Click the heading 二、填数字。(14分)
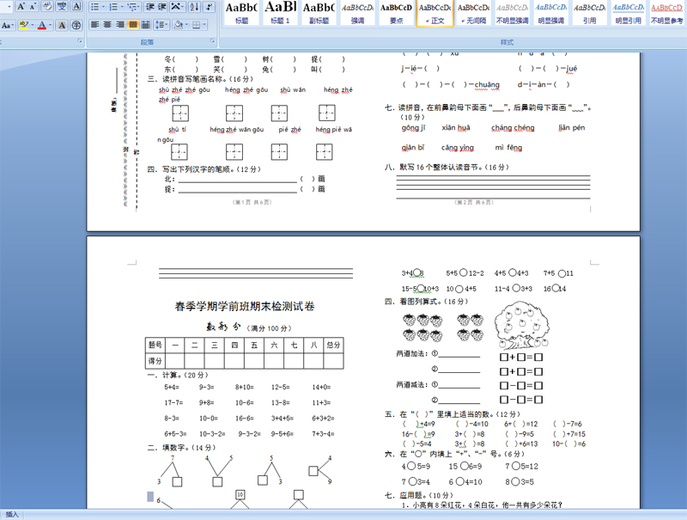This screenshot has height=520, width=687. click(x=181, y=448)
